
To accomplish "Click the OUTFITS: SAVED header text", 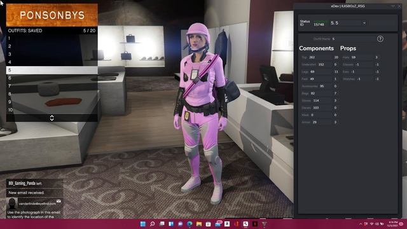I will click(25, 31).
